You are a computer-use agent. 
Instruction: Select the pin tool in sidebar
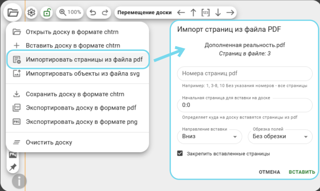tap(13, 167)
